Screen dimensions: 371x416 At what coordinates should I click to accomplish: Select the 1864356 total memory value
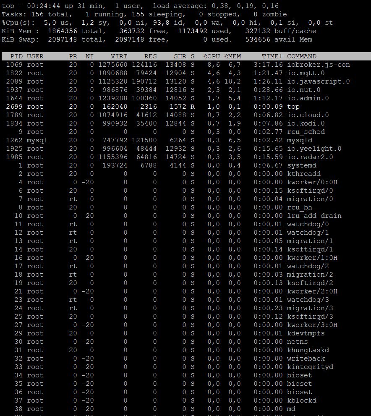(62, 31)
